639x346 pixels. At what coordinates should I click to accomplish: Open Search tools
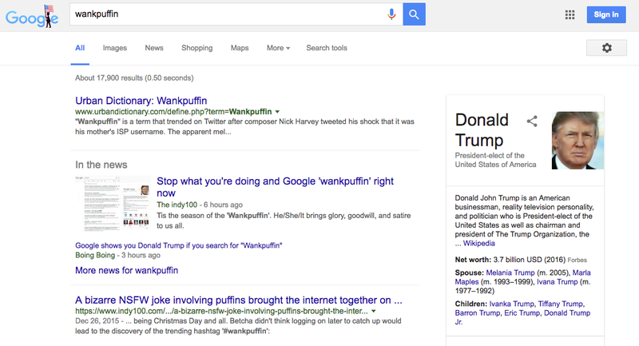tap(327, 48)
